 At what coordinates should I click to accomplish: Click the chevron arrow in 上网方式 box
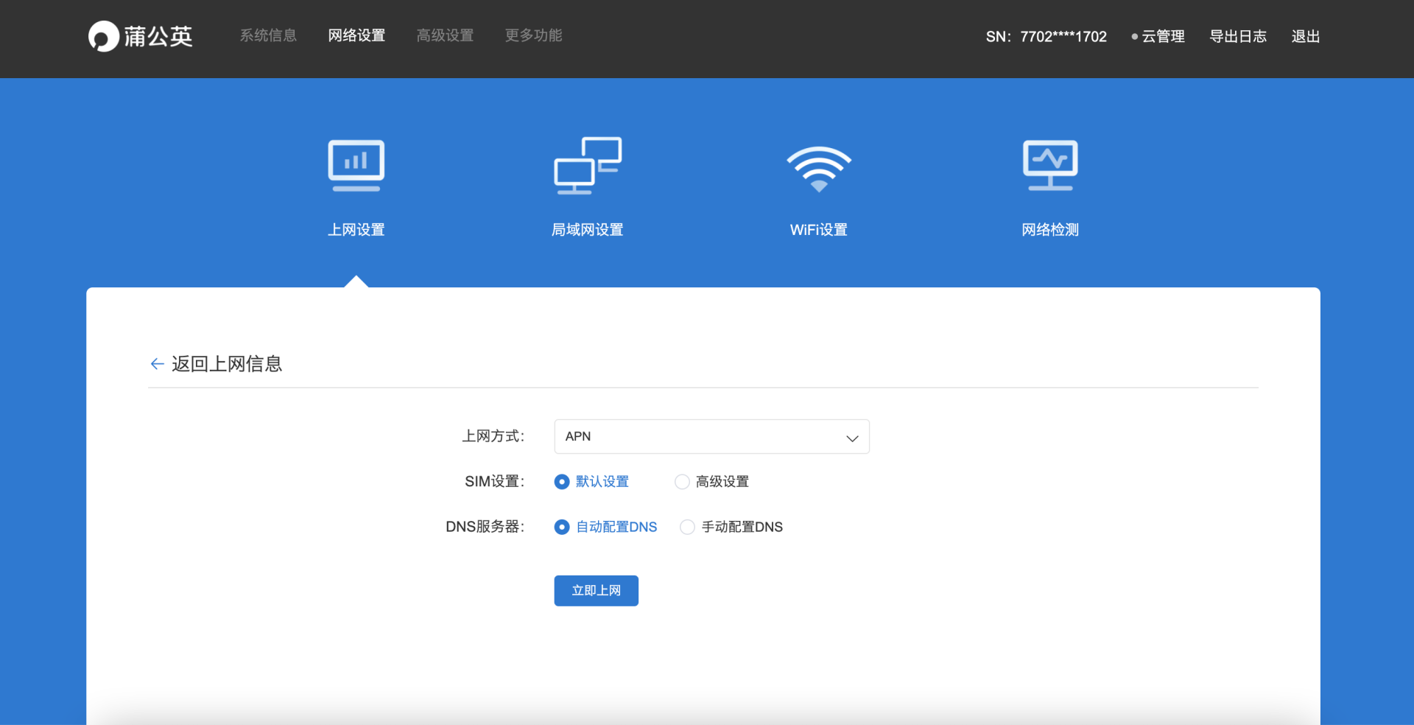(852, 438)
